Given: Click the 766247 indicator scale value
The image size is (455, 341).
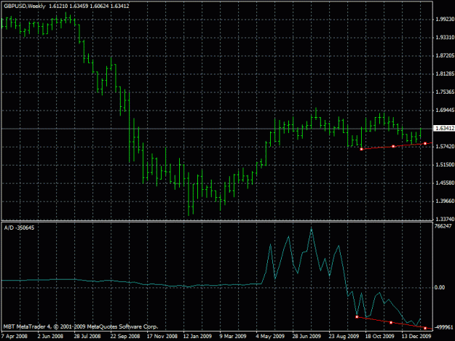Looking at the screenshot, I should [x=443, y=226].
